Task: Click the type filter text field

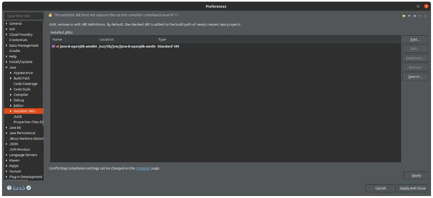Action: point(24,16)
